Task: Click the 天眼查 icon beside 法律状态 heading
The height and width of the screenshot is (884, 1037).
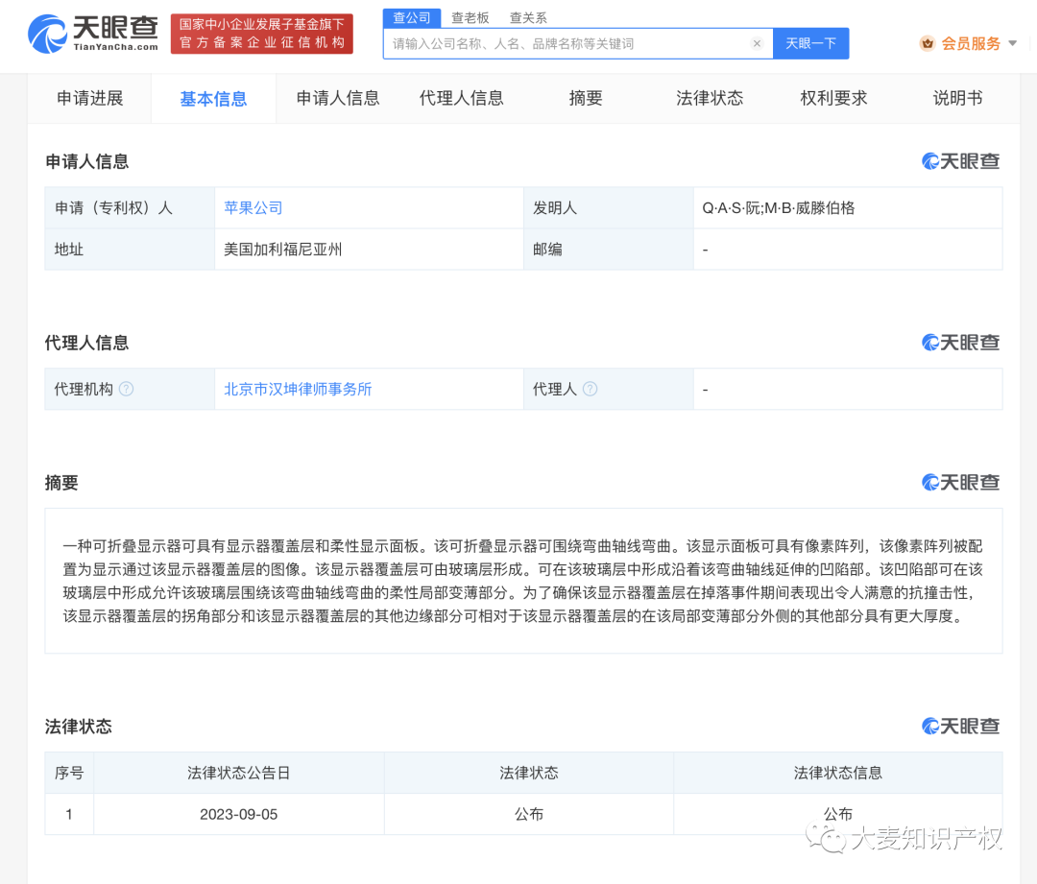Action: [960, 728]
